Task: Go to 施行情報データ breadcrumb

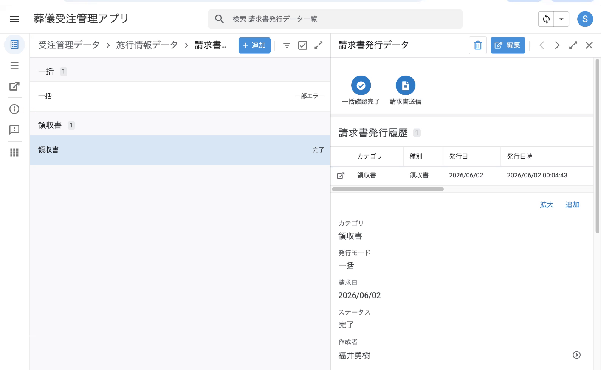Action: pos(147,45)
